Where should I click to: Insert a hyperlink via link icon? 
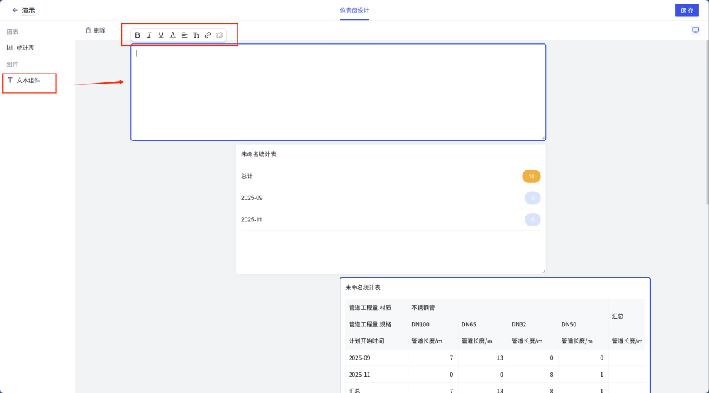[208, 35]
